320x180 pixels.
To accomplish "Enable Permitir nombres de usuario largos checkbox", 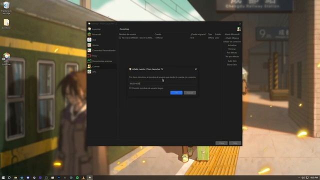I will point(130,88).
